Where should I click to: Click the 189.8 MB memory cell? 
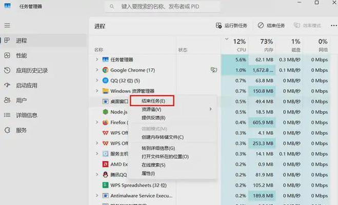pyautogui.click(x=262, y=196)
